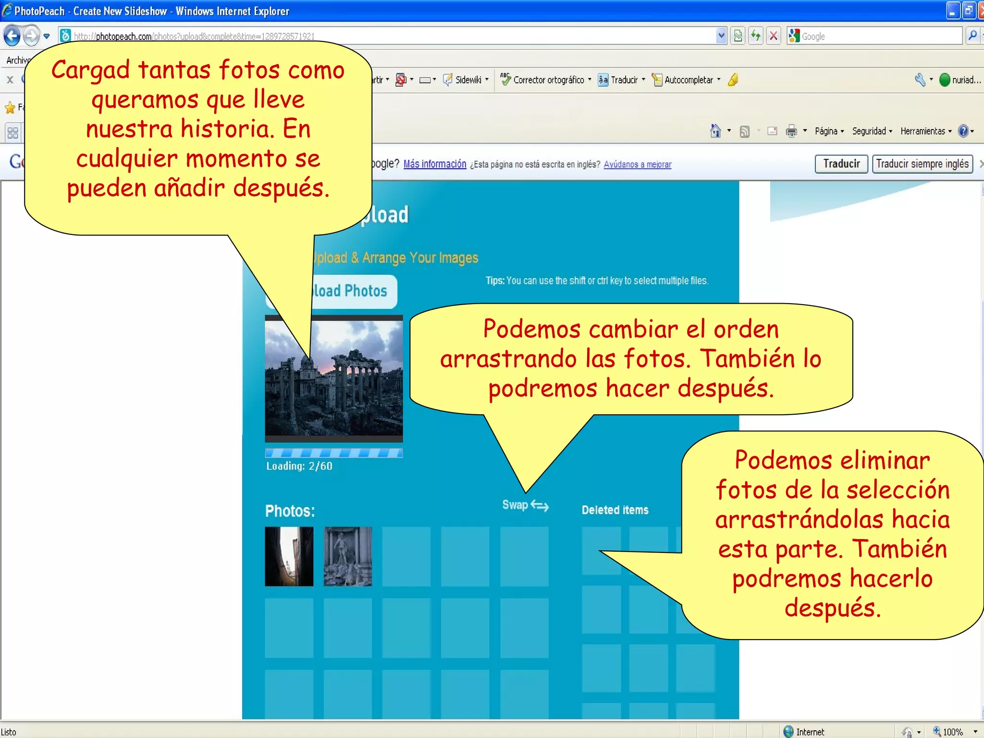Click the Print icon

point(791,131)
